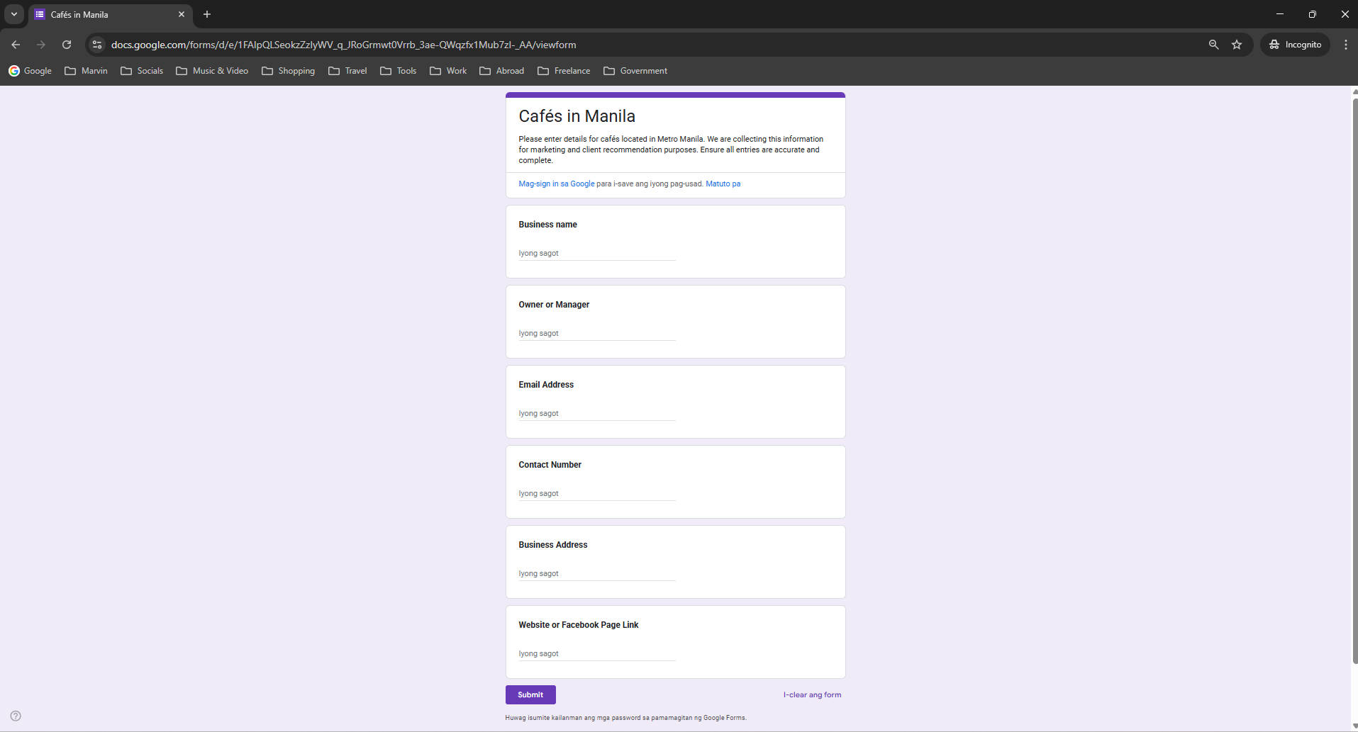Click the browser back arrow

tap(16, 45)
